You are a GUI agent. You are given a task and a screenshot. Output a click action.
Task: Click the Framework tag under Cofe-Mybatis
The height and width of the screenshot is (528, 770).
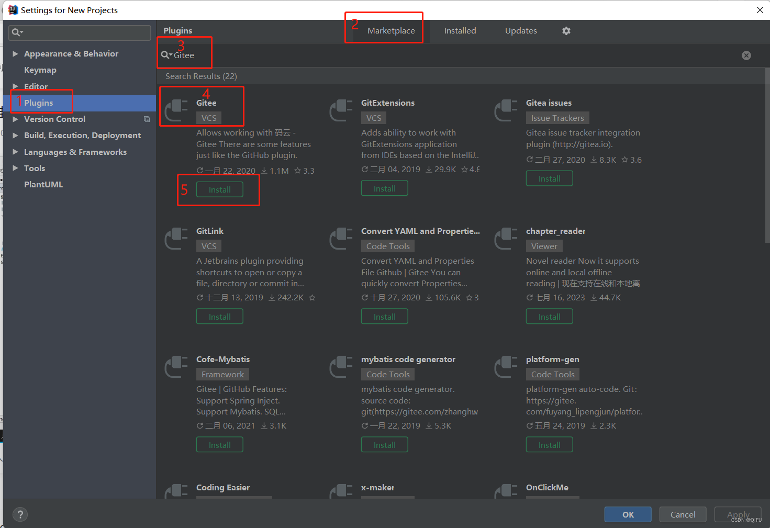tap(222, 374)
